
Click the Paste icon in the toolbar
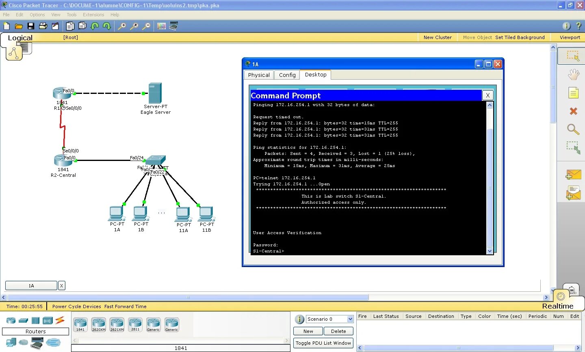(x=82, y=26)
